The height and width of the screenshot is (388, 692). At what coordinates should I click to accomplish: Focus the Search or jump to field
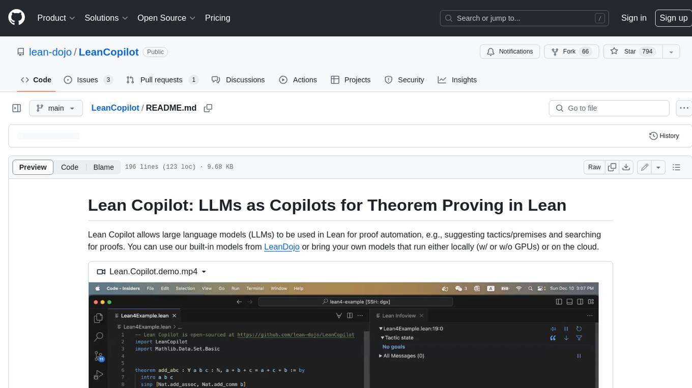[x=525, y=18]
